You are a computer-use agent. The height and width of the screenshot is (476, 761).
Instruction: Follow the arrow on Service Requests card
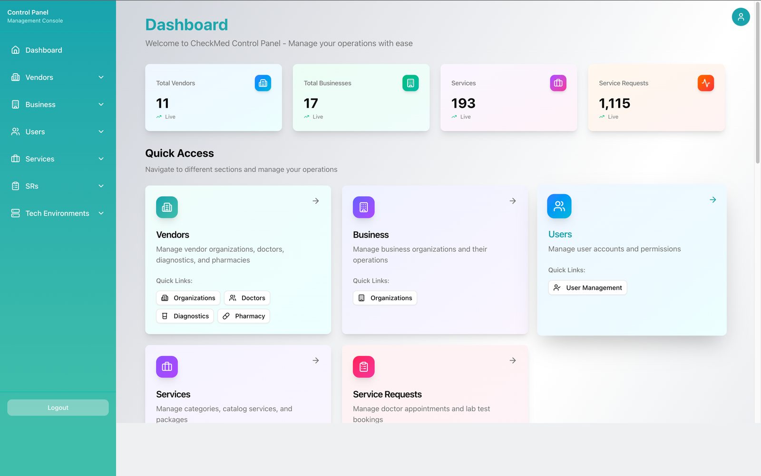point(513,360)
